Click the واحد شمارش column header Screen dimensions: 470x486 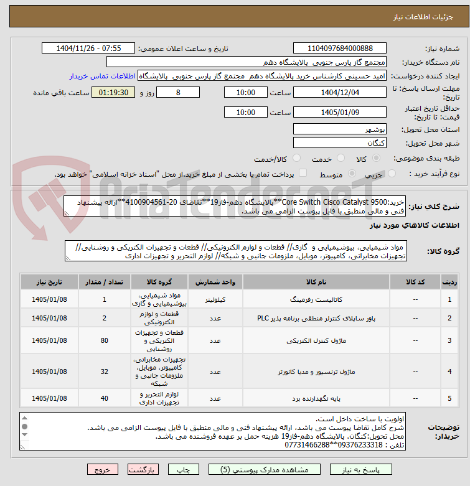pos(215,282)
